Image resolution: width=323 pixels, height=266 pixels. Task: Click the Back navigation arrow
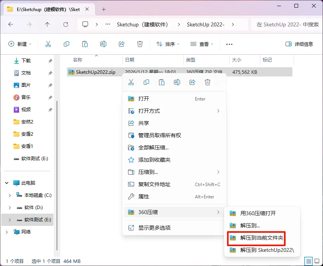(x=11, y=24)
